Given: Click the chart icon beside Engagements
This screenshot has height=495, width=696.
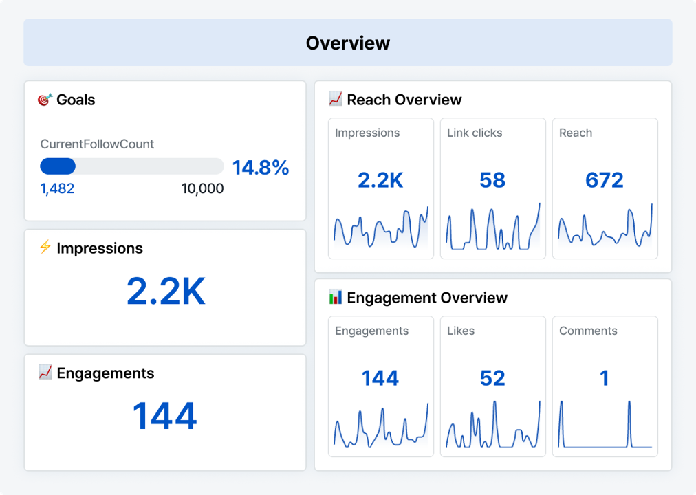Looking at the screenshot, I should pos(44,373).
